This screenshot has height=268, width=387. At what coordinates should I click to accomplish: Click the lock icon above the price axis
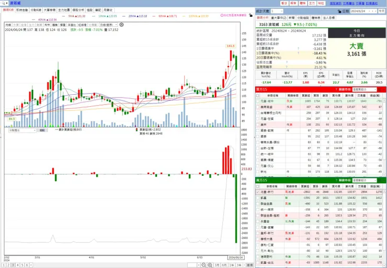click(251, 15)
